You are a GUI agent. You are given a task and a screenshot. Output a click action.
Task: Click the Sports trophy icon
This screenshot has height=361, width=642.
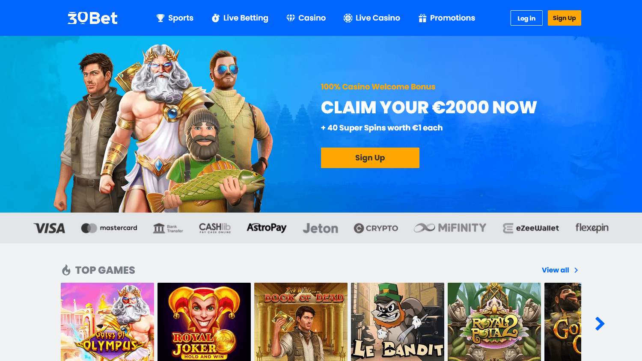[160, 18]
